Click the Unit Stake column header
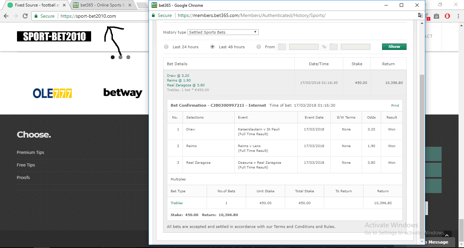This screenshot has width=464, height=248. 265,191
